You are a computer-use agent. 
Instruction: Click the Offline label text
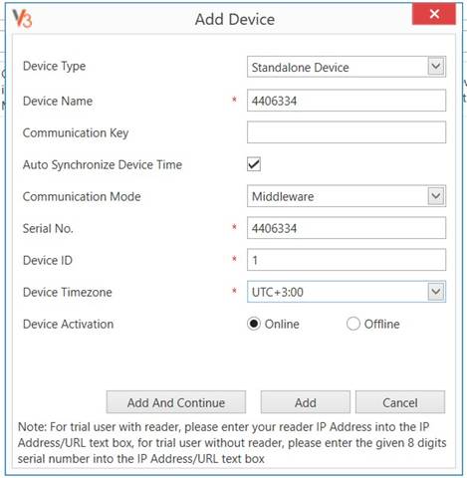tap(381, 324)
